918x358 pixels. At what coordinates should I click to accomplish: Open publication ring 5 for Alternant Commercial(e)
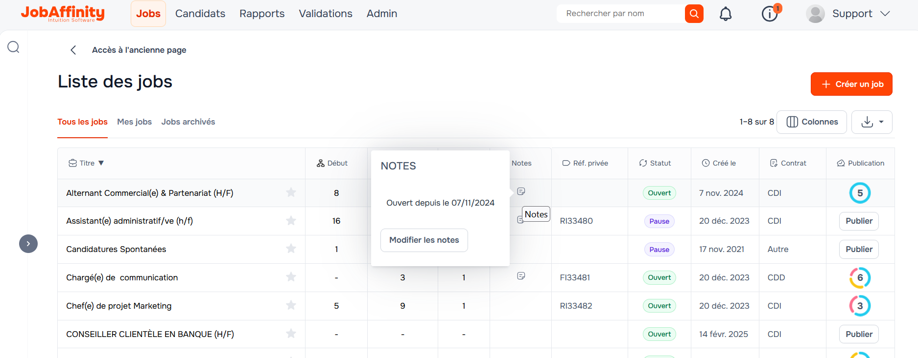pyautogui.click(x=860, y=193)
